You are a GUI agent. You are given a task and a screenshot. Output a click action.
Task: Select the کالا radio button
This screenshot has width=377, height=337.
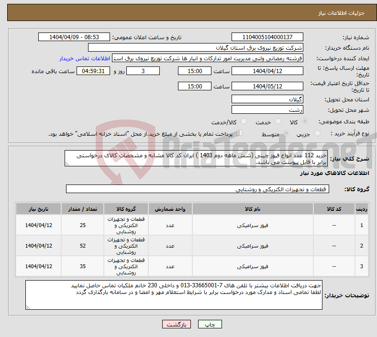[305, 121]
